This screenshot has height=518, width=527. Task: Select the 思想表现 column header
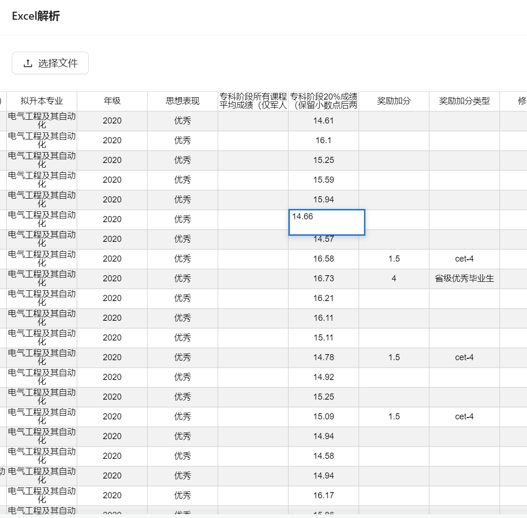(183, 101)
